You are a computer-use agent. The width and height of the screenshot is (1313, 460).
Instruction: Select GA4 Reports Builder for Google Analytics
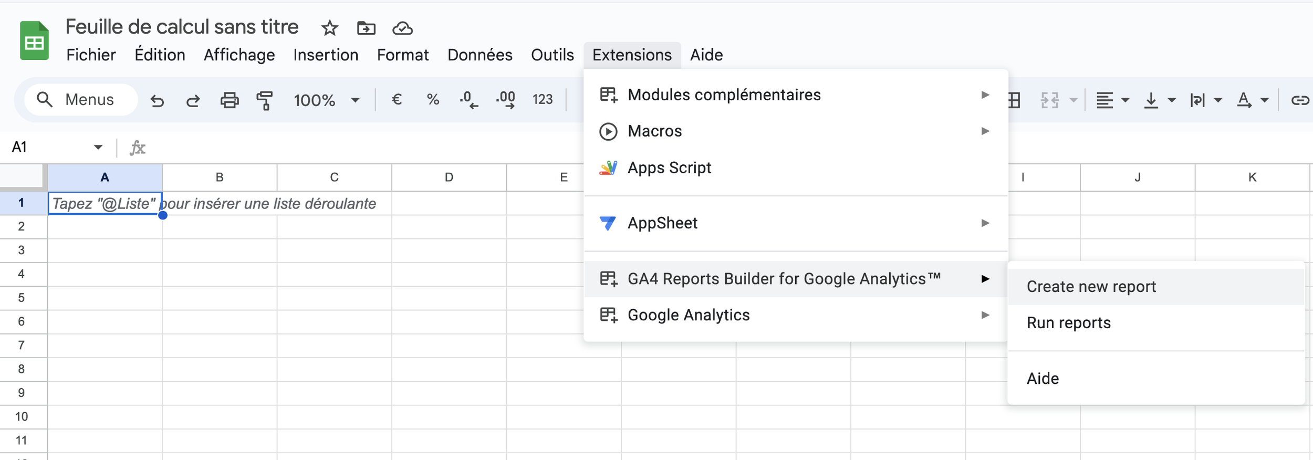point(795,279)
